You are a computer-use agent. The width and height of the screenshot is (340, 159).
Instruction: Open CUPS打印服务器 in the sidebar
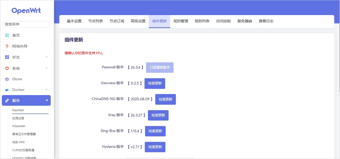[23, 150]
